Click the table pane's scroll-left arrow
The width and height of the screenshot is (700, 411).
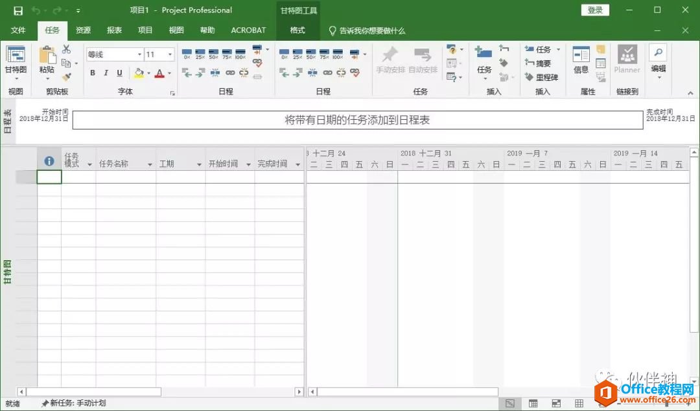coord(21,392)
